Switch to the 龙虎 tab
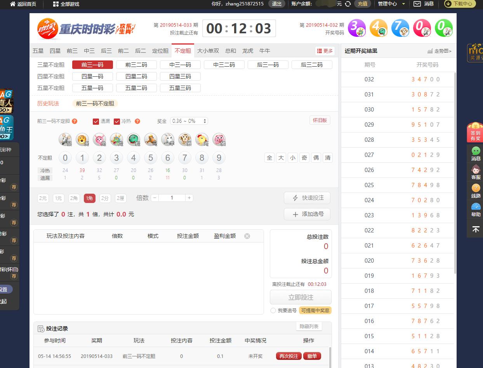The width and height of the screenshot is (483, 368). click(x=248, y=51)
